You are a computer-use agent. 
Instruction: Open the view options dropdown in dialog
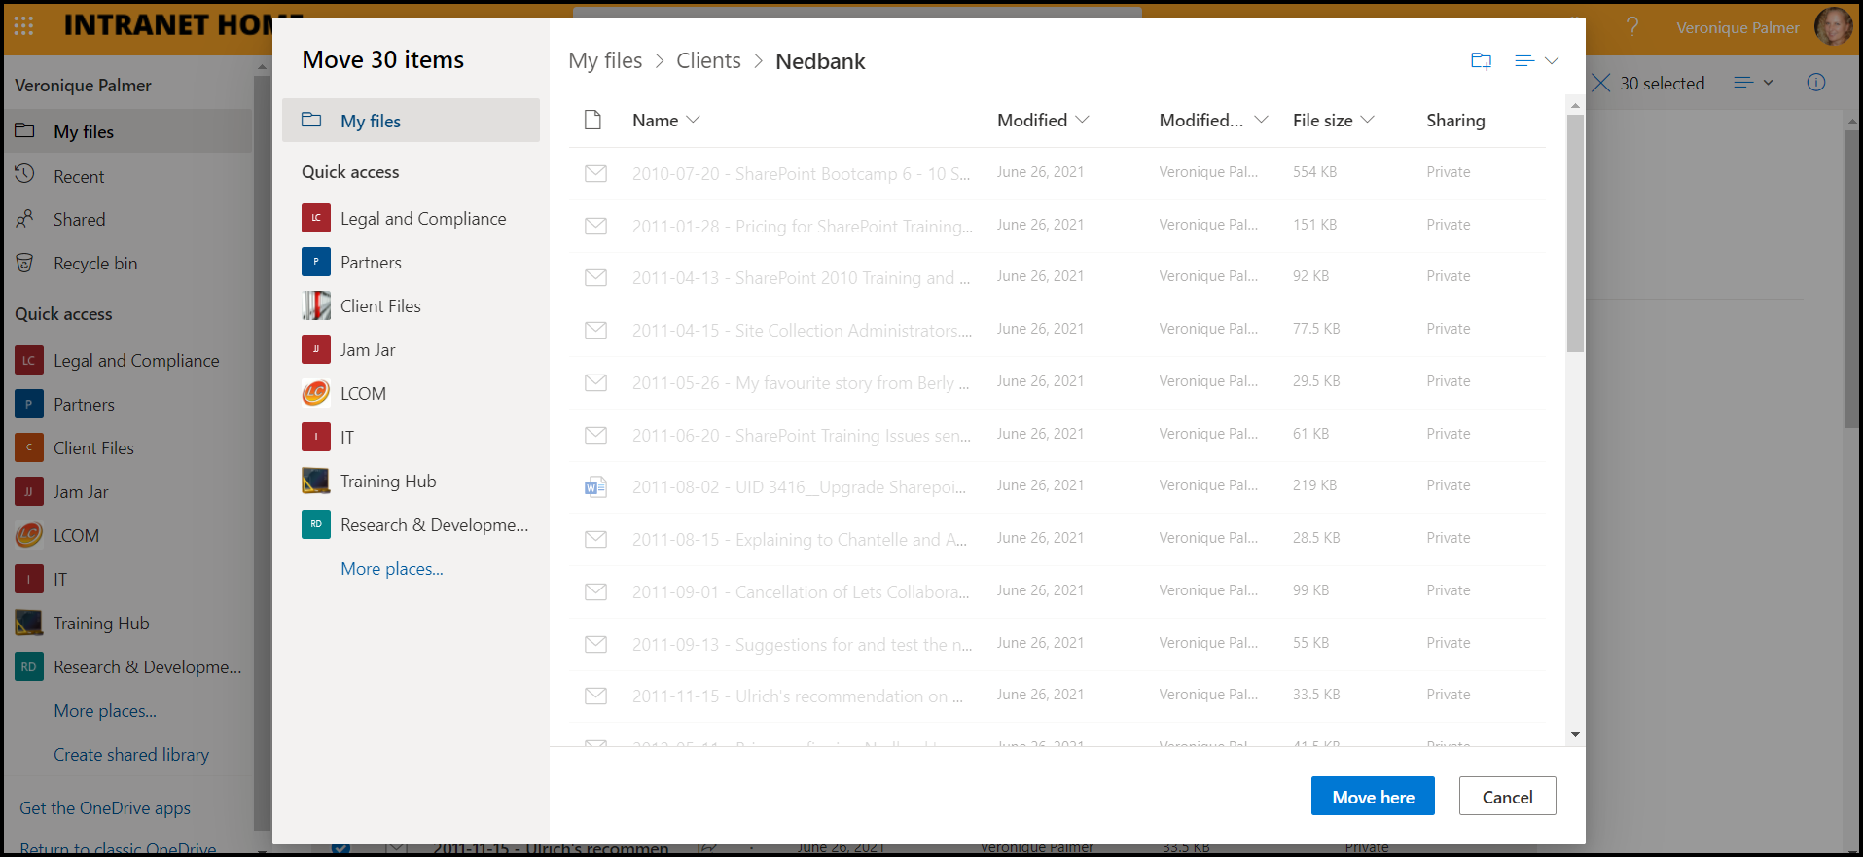click(x=1537, y=61)
